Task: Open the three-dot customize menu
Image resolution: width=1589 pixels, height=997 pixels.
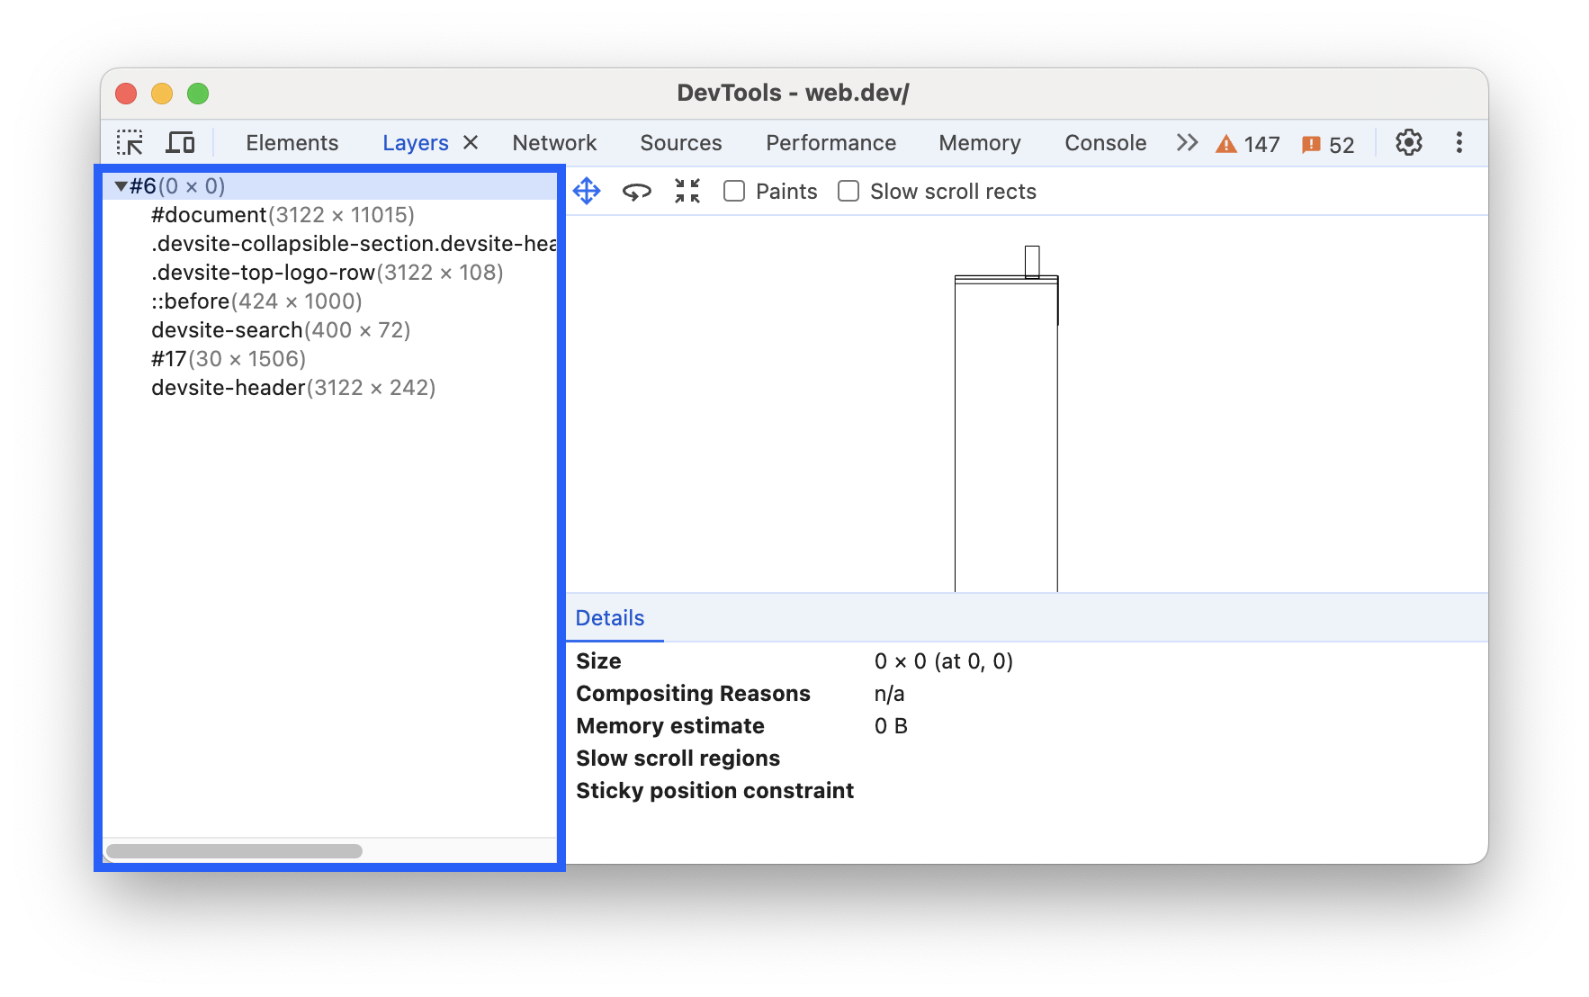Action: pos(1459,142)
